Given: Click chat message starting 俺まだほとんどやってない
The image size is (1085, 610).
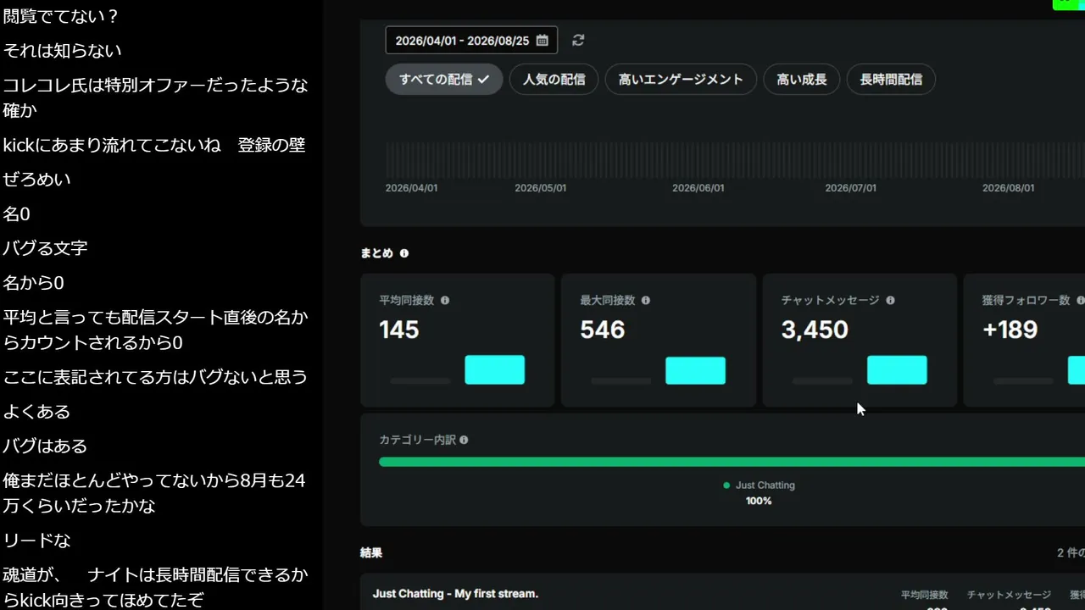Looking at the screenshot, I should [154, 493].
